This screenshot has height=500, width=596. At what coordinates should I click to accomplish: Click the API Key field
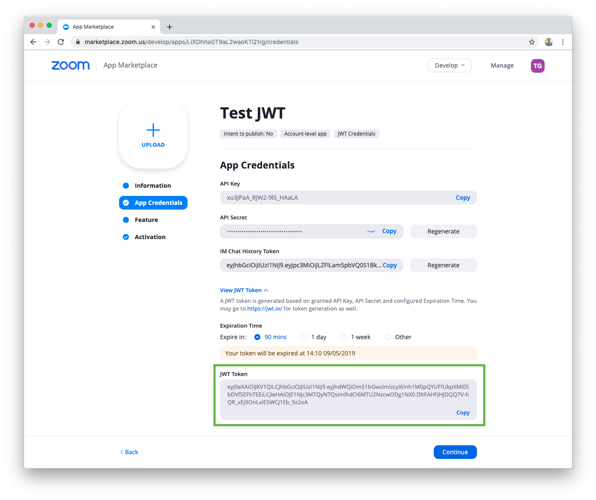click(x=349, y=198)
